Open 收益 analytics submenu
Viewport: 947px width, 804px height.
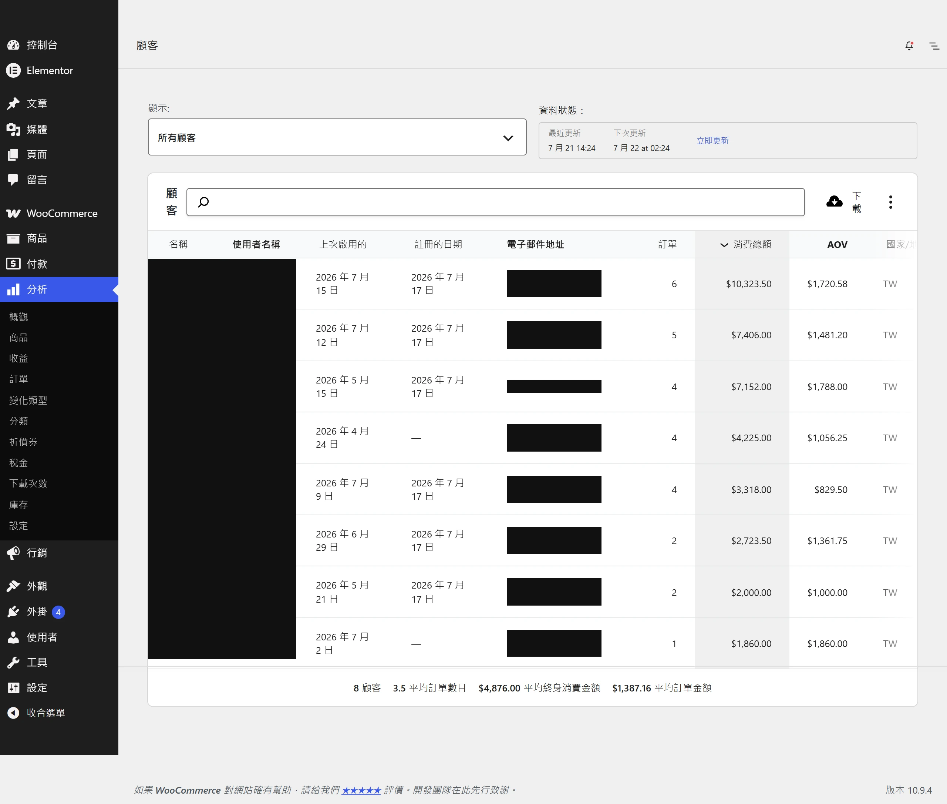pos(18,358)
